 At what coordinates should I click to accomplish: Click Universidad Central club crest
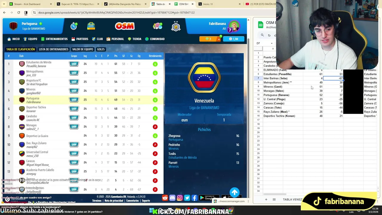click(x=22, y=153)
